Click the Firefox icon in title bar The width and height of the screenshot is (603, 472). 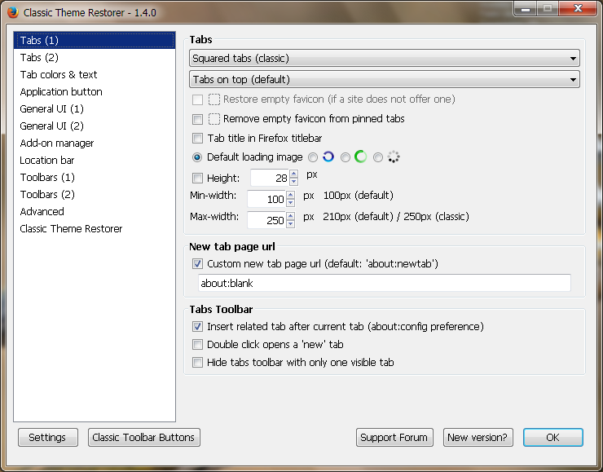pos(13,12)
